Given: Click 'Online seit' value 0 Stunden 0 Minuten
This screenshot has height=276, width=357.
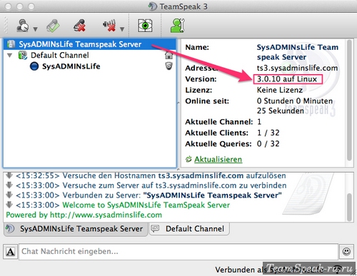Looking at the screenshot, I should [x=295, y=106].
